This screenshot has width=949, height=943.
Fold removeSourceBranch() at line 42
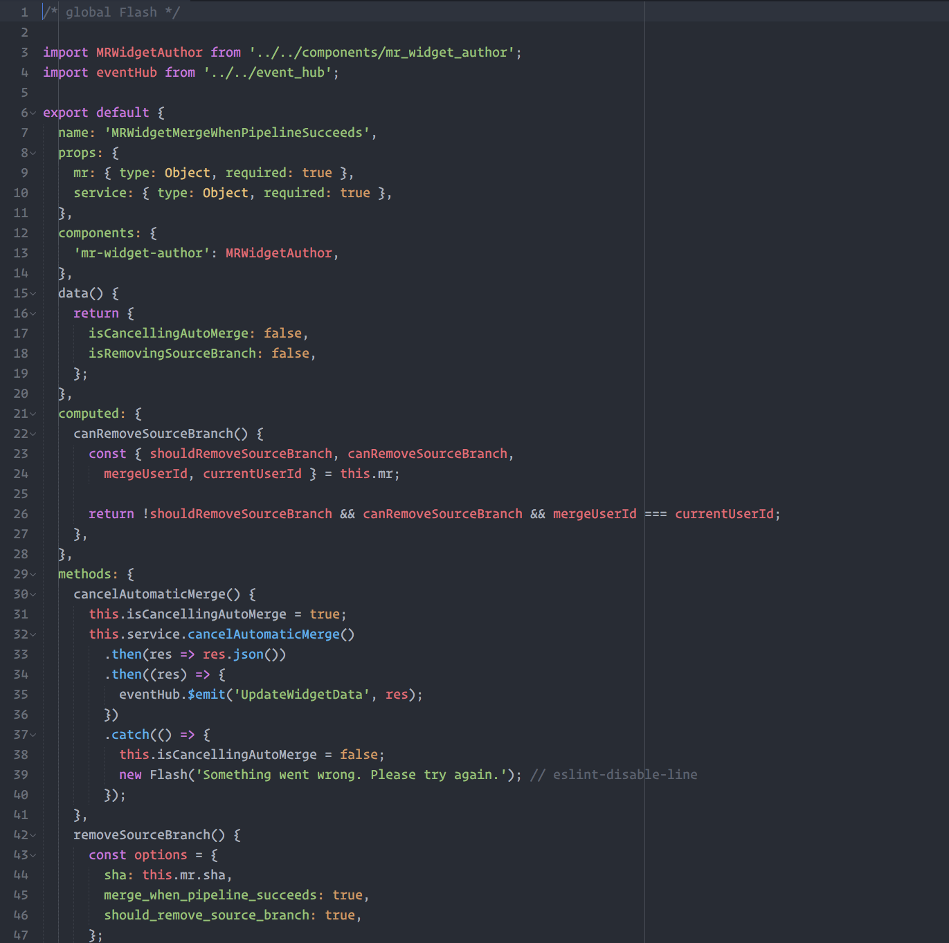pos(33,835)
